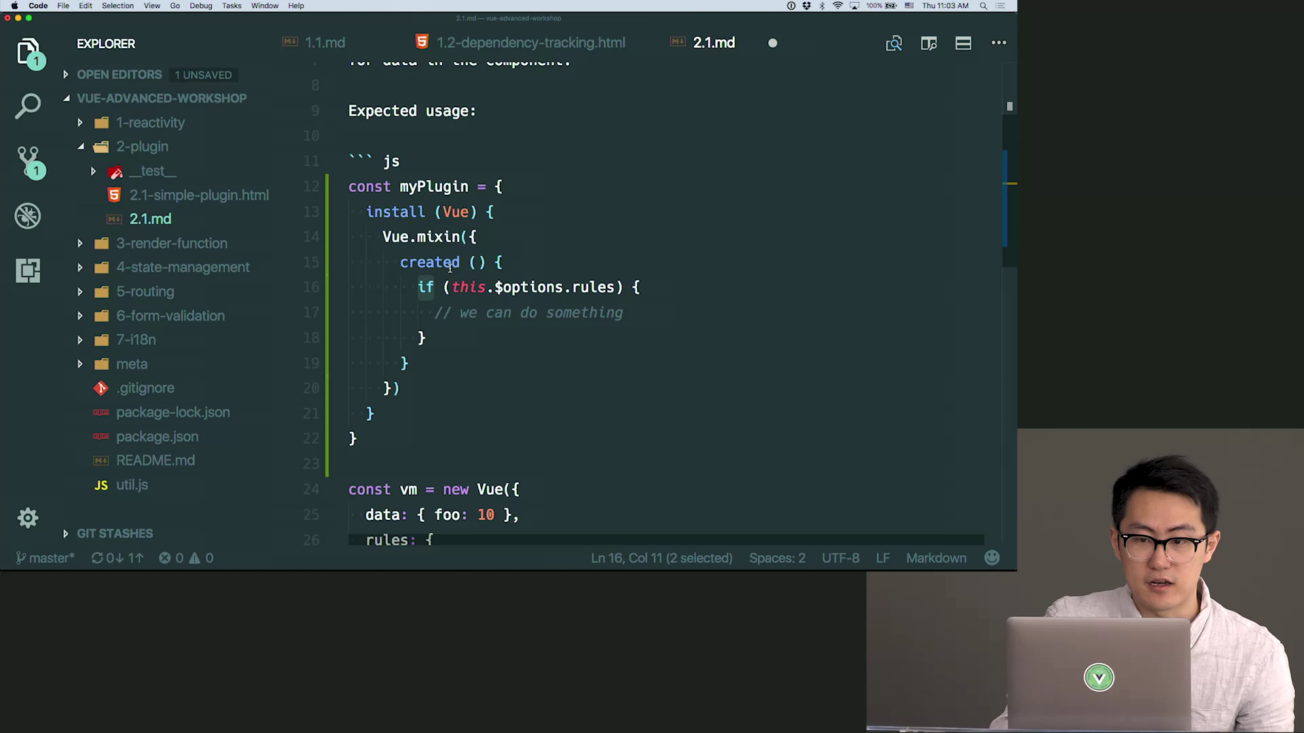This screenshot has height=733, width=1304.
Task: Click the Dropbox icon in menu bar
Action: coord(806,5)
